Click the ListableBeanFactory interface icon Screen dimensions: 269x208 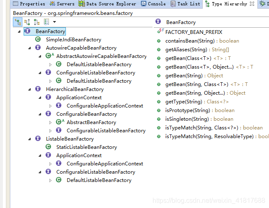click(x=38, y=139)
